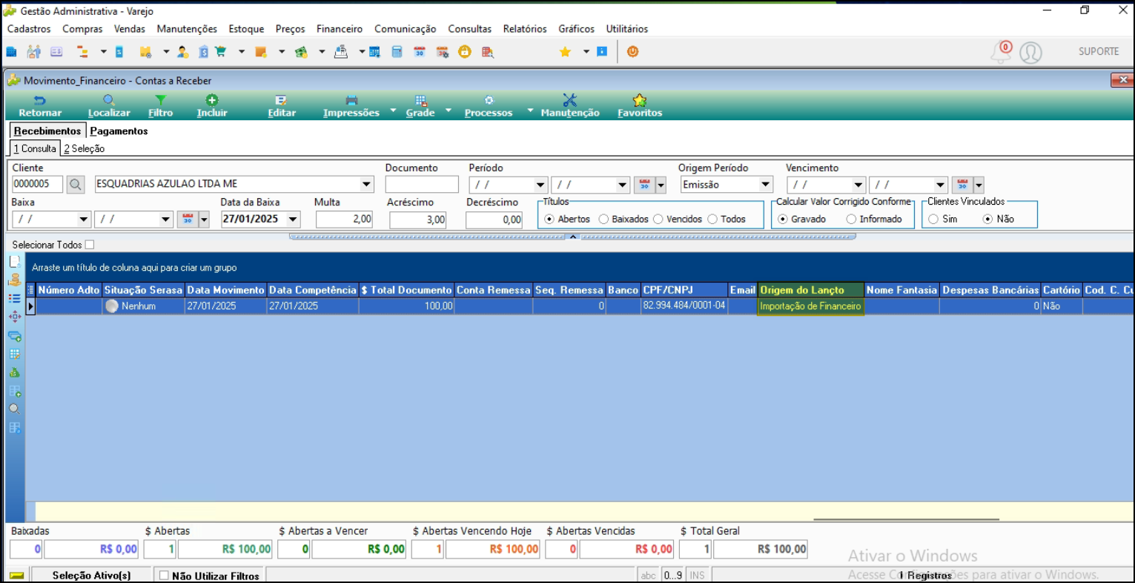
Task: Click the yellow star favorites icon in top toolbar
Action: coord(566,52)
